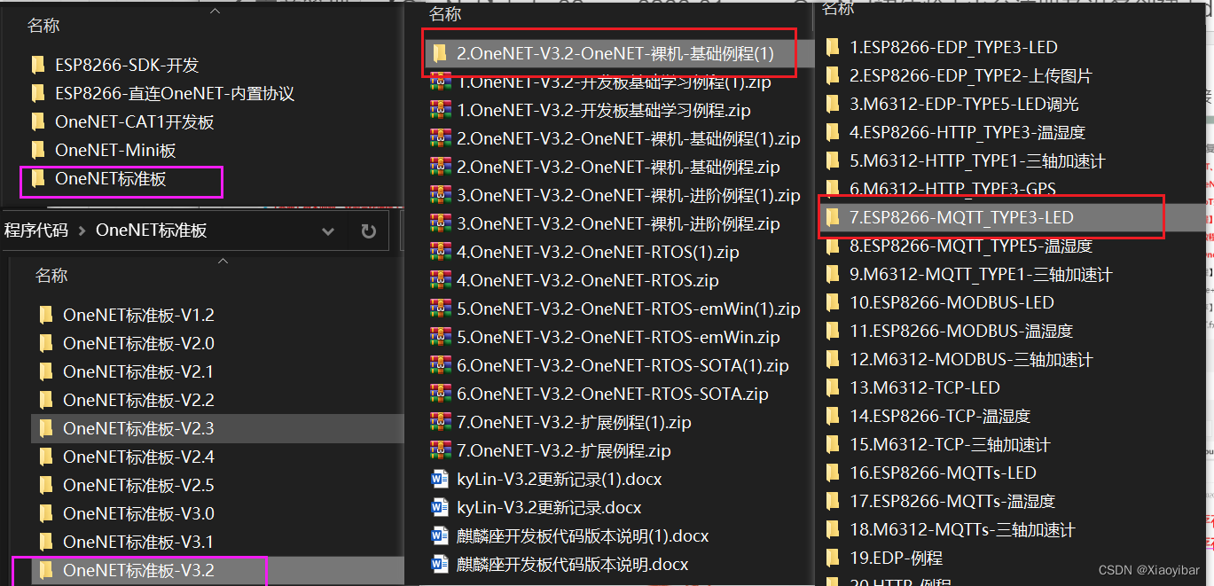This screenshot has width=1214, height=586.
Task: Sort by 名称 column in lower-left list
Action: tap(51, 276)
